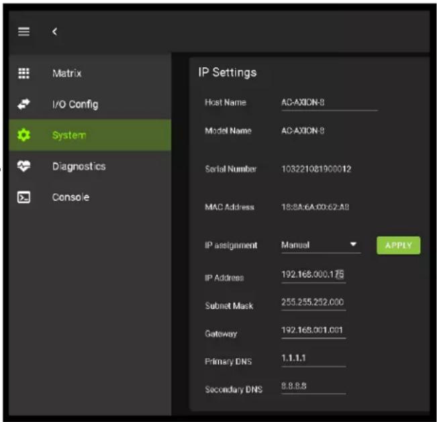The width and height of the screenshot is (437, 422).
Task: Click the Matrix grid icon
Action: 23,73
